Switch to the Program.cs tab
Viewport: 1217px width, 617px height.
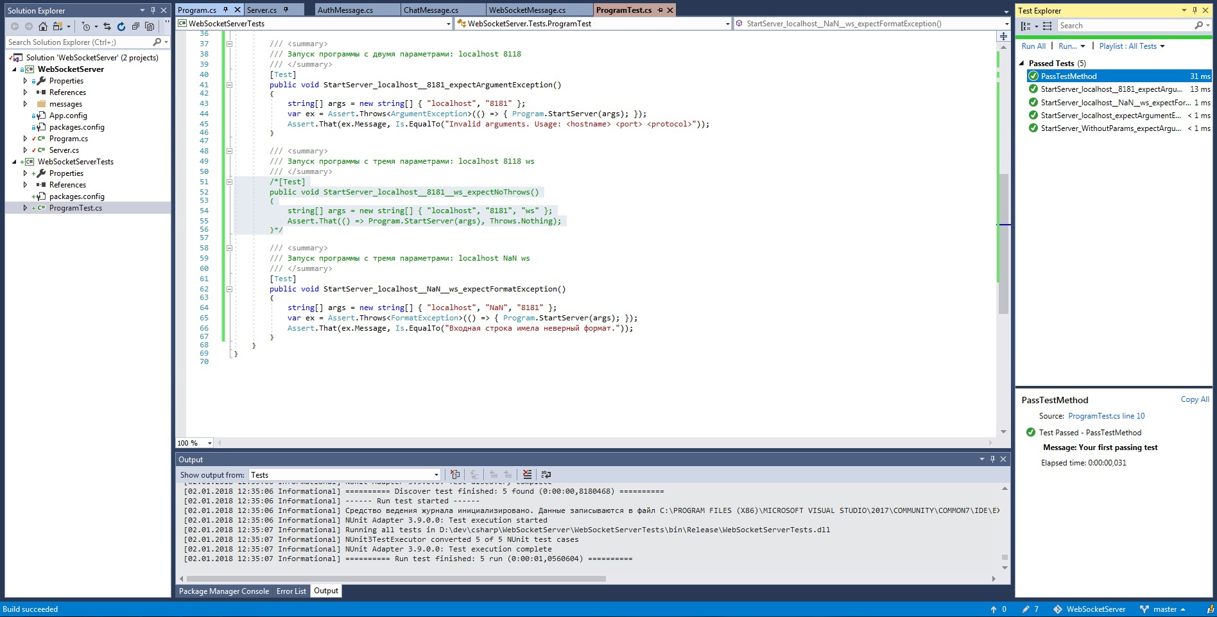coord(196,10)
